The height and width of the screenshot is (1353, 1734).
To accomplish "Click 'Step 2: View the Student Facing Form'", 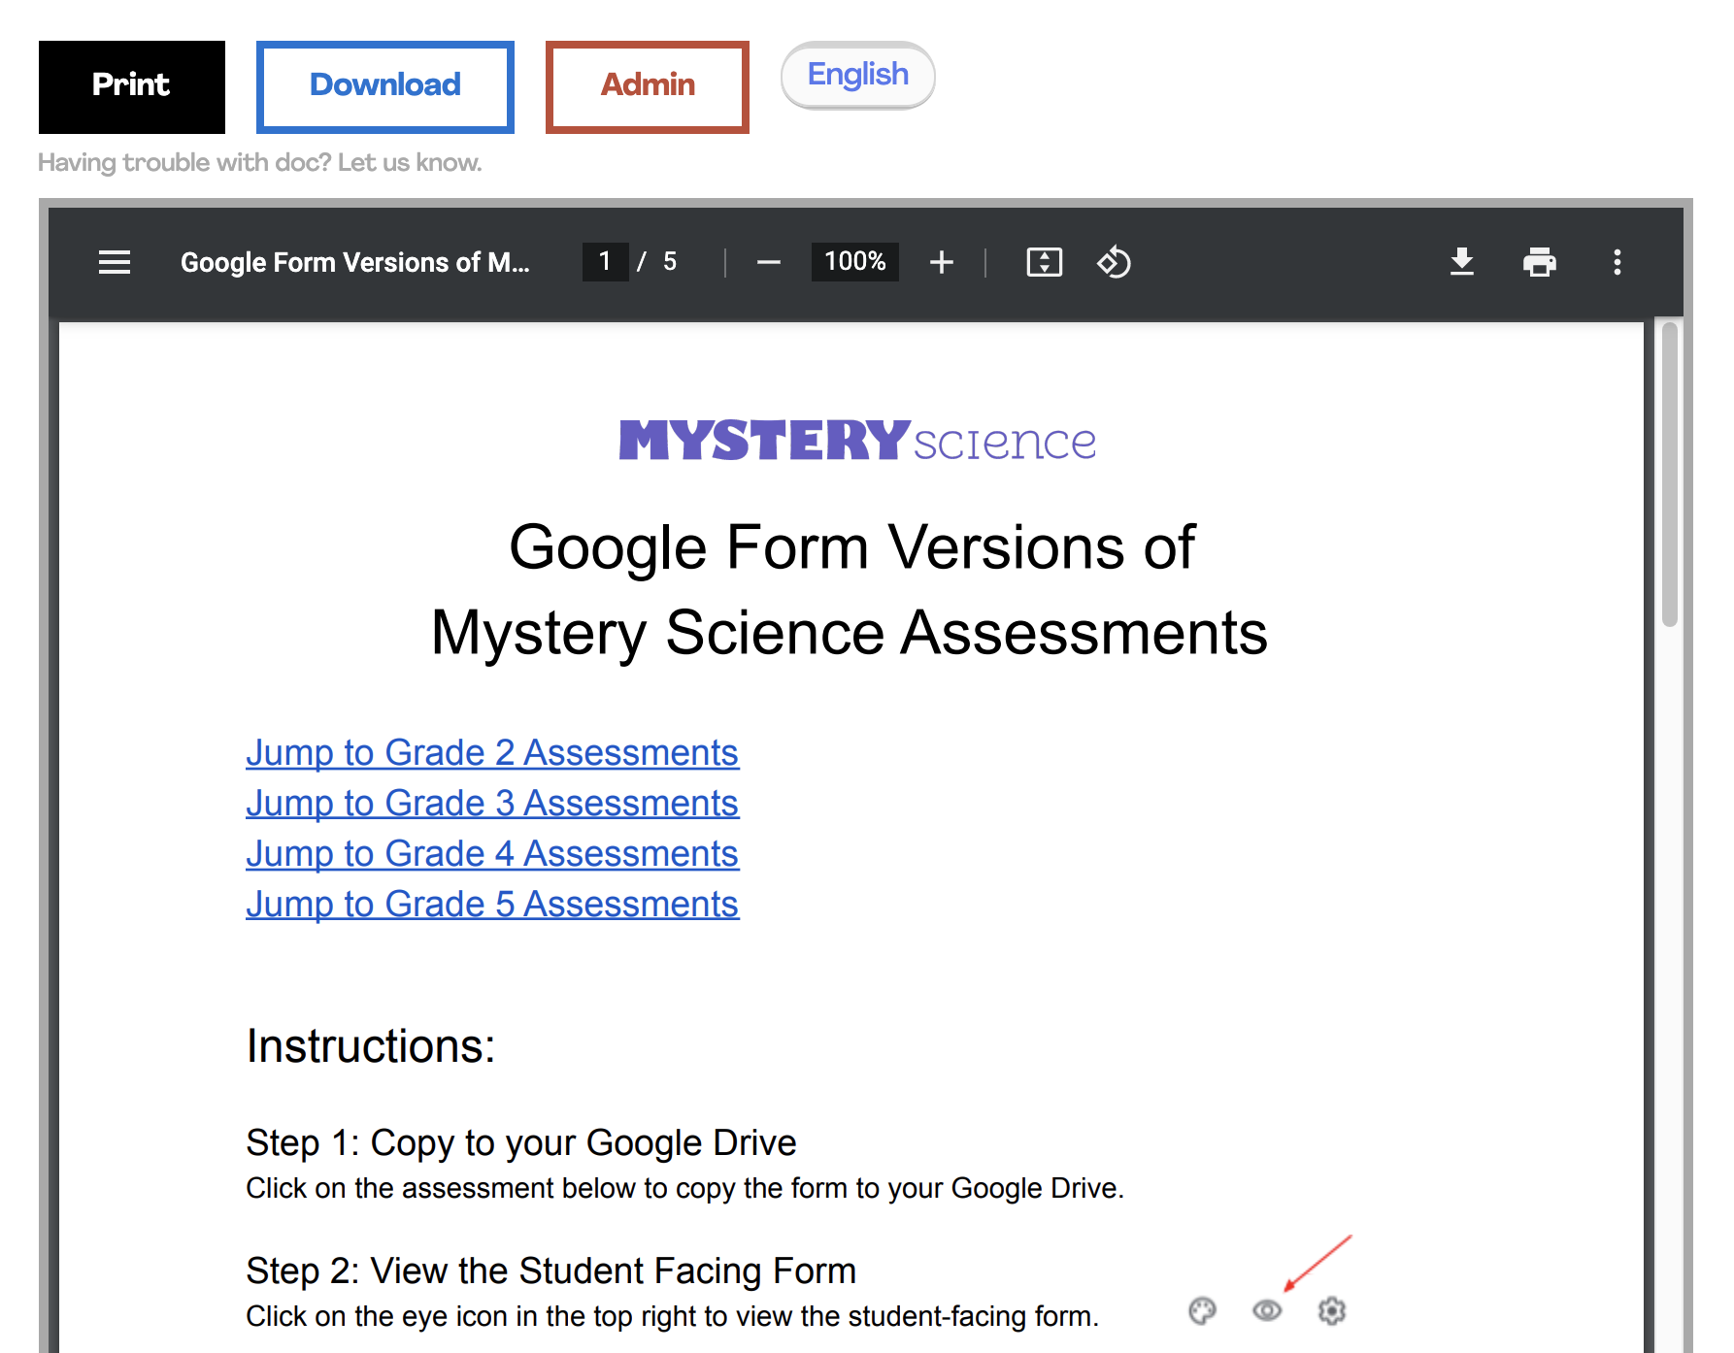I will (x=551, y=1271).
